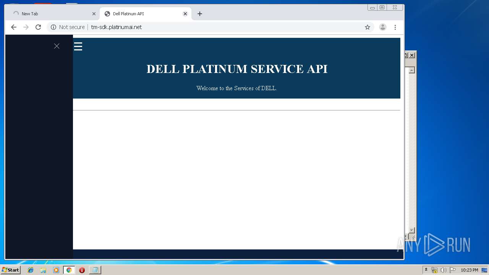Open the Chrome profile avatar
The width and height of the screenshot is (489, 275).
click(x=382, y=27)
